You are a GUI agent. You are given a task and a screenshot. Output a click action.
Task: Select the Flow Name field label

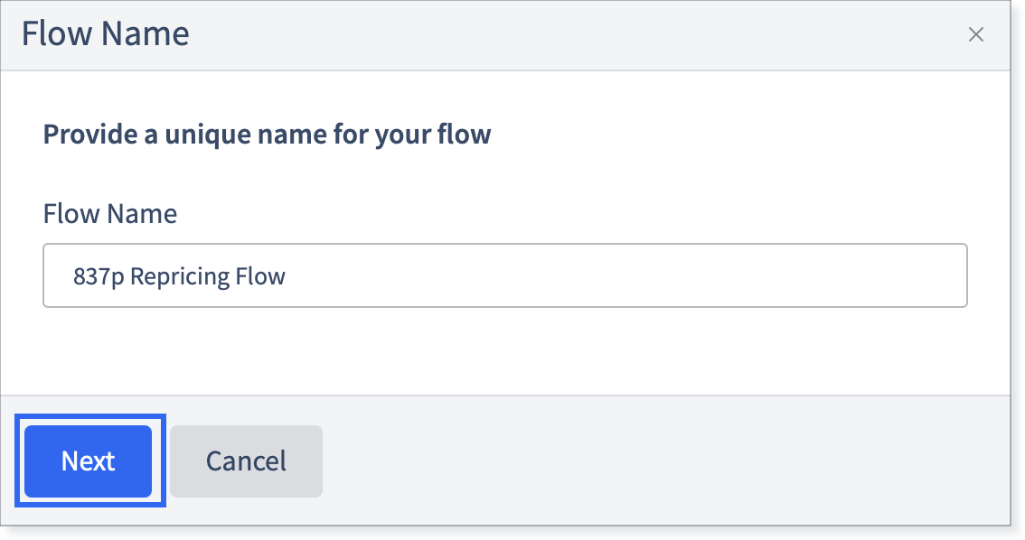click(110, 214)
